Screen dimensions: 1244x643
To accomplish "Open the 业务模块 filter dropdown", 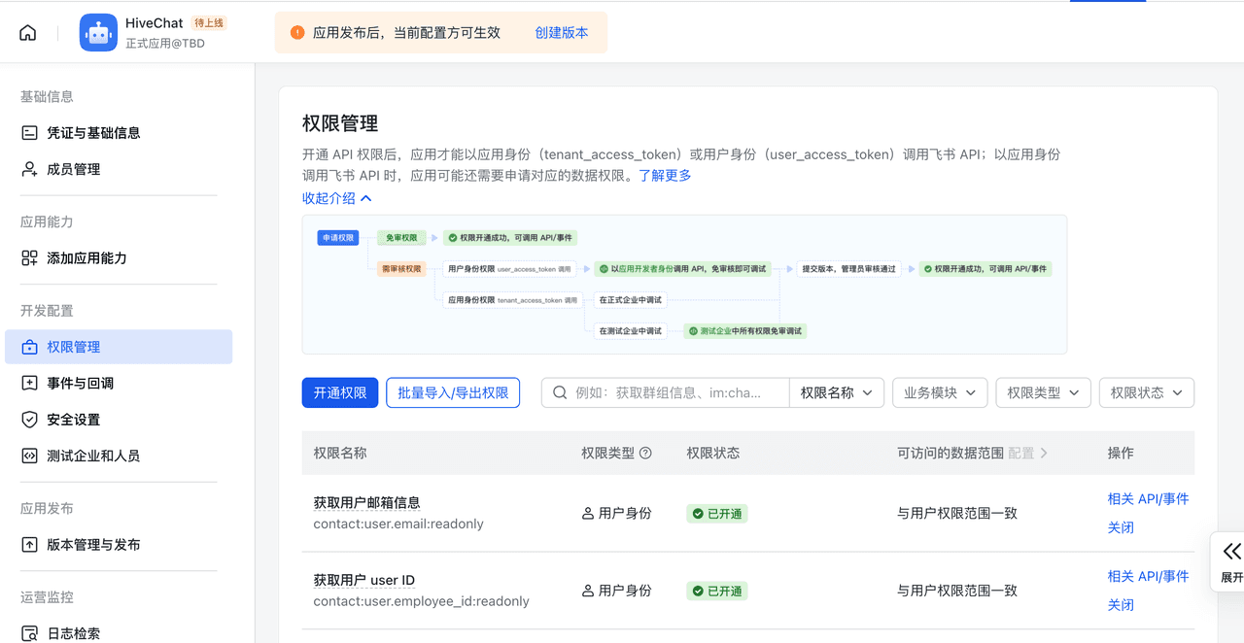I will pyautogui.click(x=940, y=392).
